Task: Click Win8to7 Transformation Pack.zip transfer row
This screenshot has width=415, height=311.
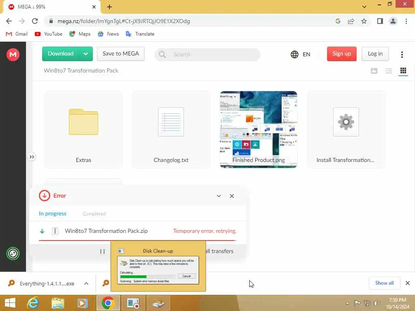Action: click(138, 231)
